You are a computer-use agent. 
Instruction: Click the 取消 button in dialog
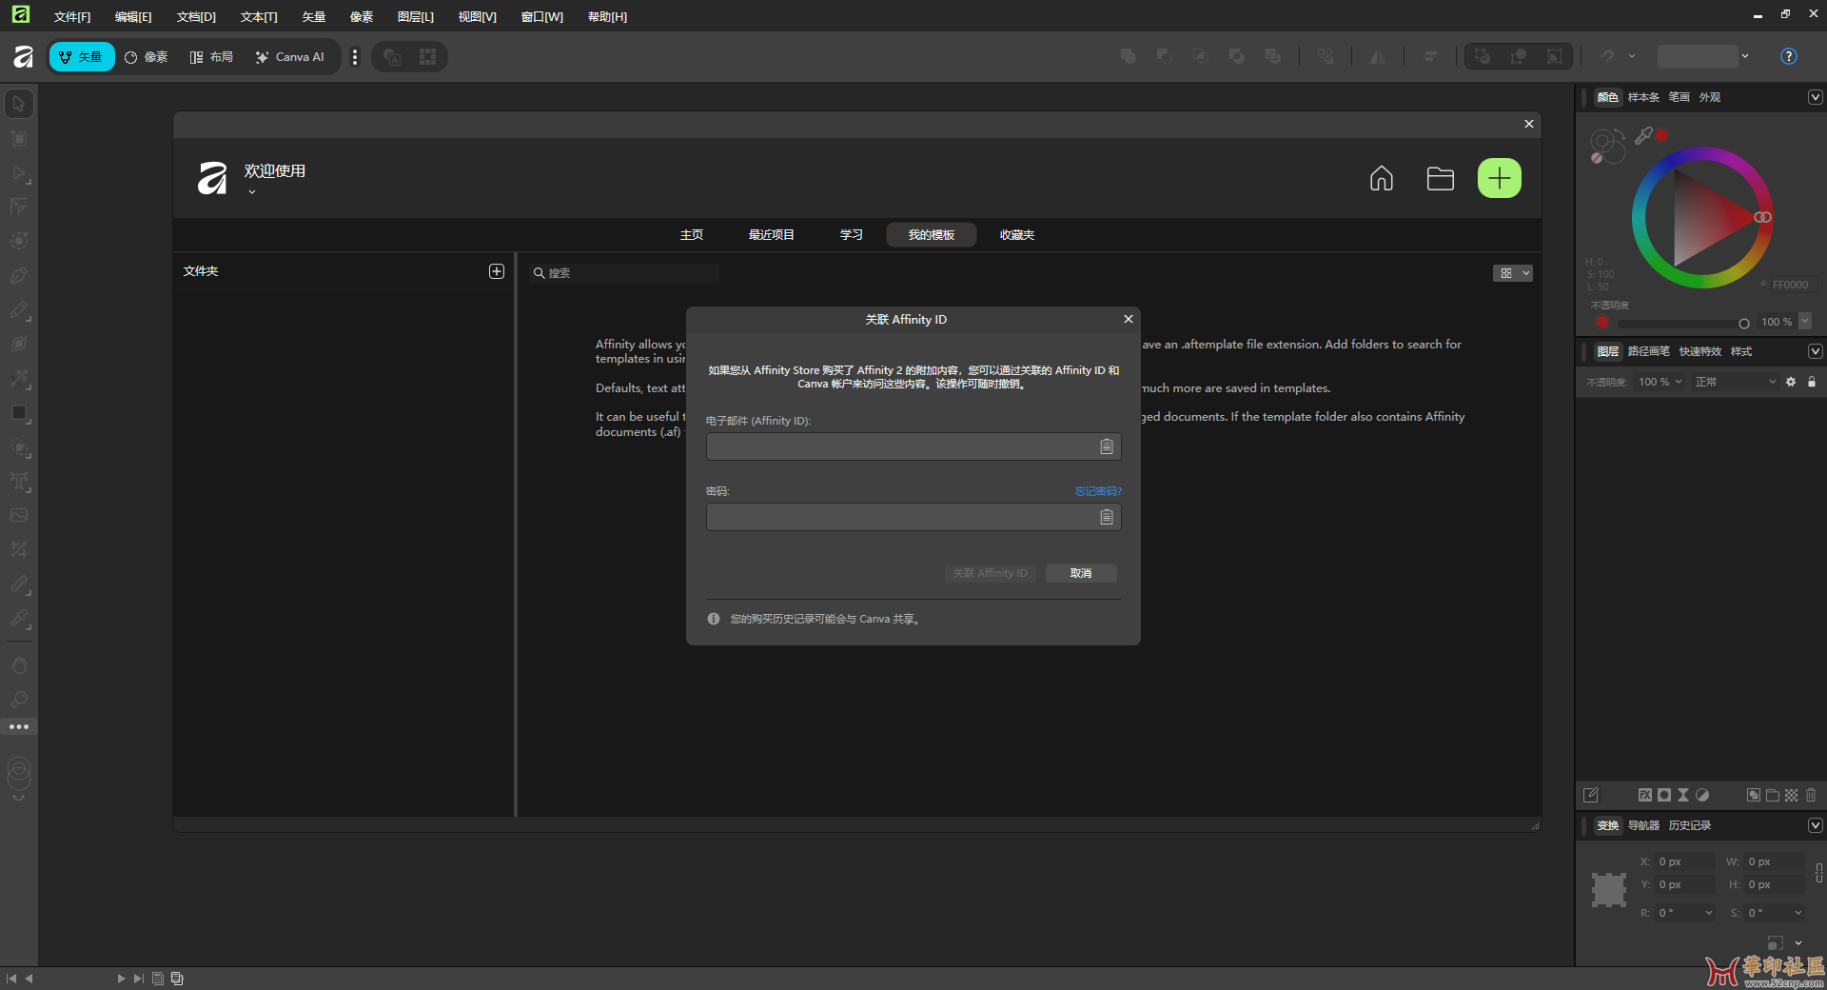click(1080, 573)
